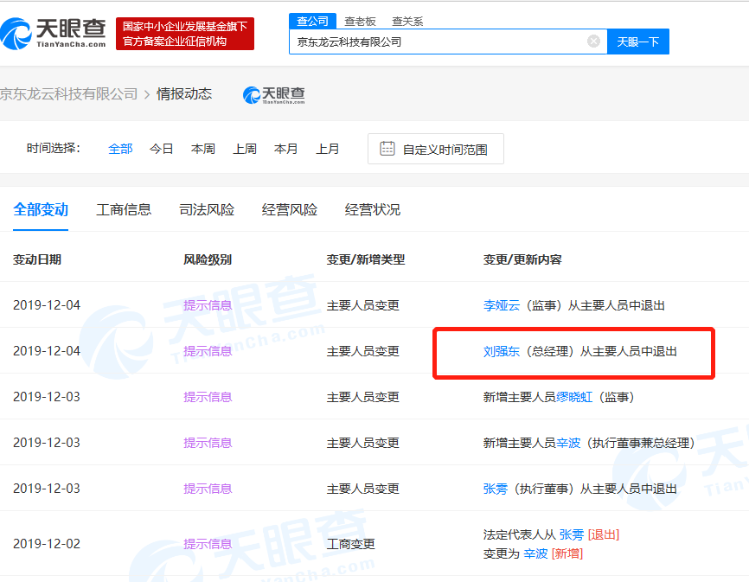Select the 变更/新增类型 column header
Viewport: 749px width, 582px height.
(x=366, y=259)
